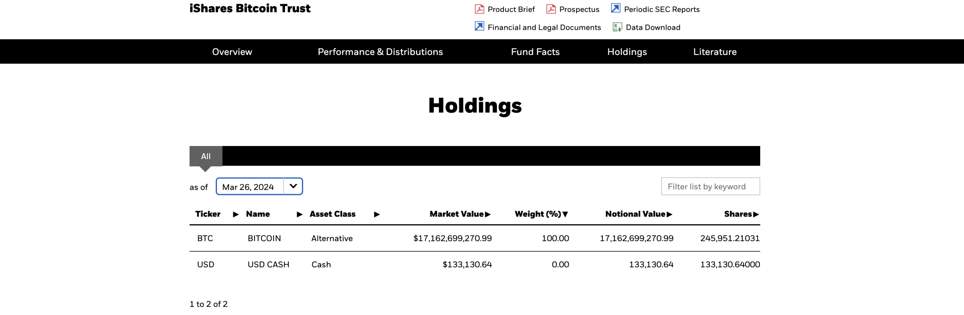Image resolution: width=964 pixels, height=315 pixels.
Task: Click the Filter list by keyword field
Action: click(x=710, y=186)
